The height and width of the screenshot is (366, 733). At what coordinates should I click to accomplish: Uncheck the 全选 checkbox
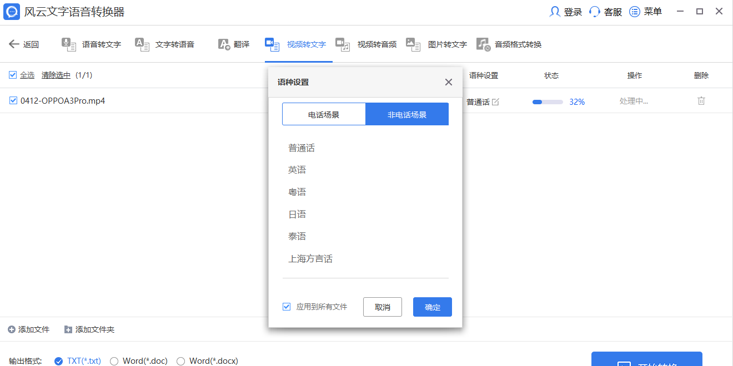point(13,75)
